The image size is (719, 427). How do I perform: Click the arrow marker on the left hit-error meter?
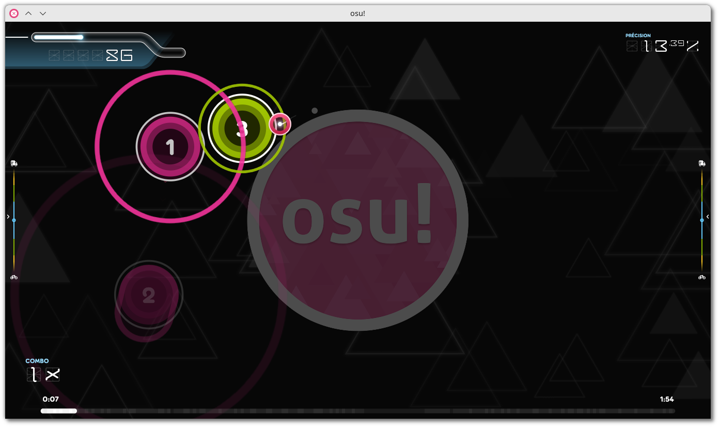[x=8, y=217]
